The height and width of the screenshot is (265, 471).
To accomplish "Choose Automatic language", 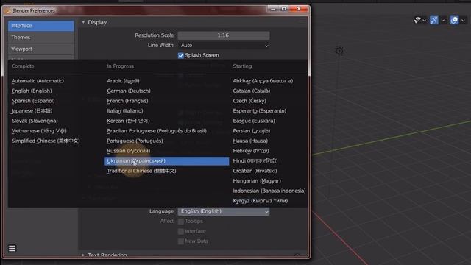I will tap(38, 81).
